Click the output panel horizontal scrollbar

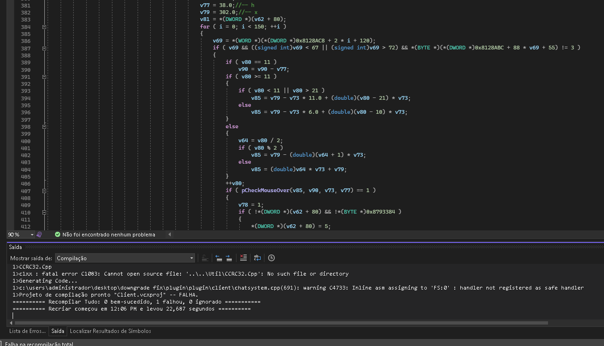(281, 323)
